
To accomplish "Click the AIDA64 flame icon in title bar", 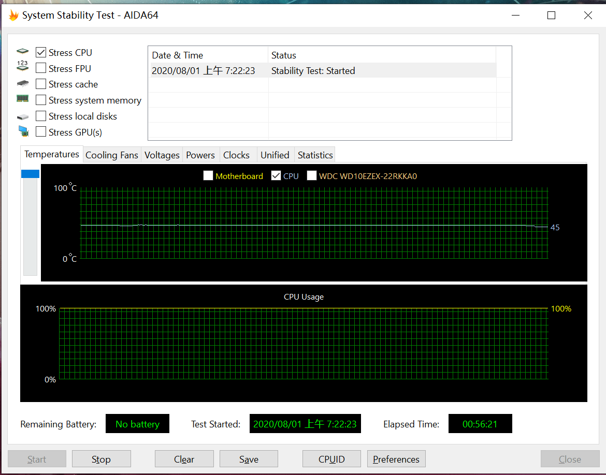I will pyautogui.click(x=13, y=16).
